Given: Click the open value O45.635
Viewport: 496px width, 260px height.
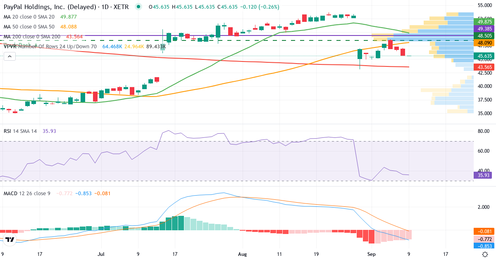Looking at the screenshot, I should [159, 7].
